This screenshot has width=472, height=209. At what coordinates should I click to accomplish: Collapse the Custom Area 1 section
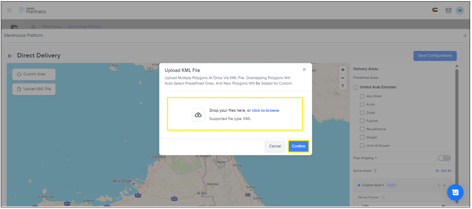[x=444, y=185]
